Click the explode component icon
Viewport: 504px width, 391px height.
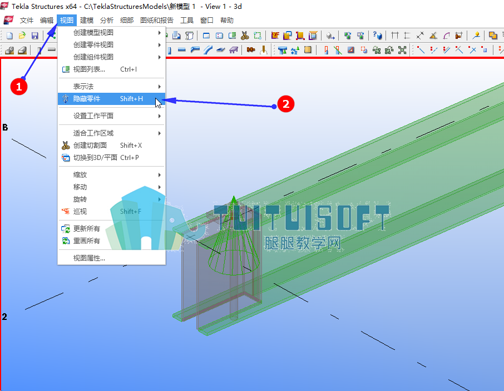402,50
